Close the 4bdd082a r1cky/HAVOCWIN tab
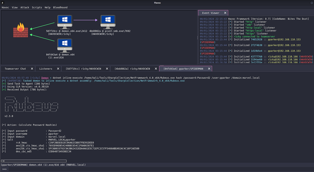 click(156, 69)
